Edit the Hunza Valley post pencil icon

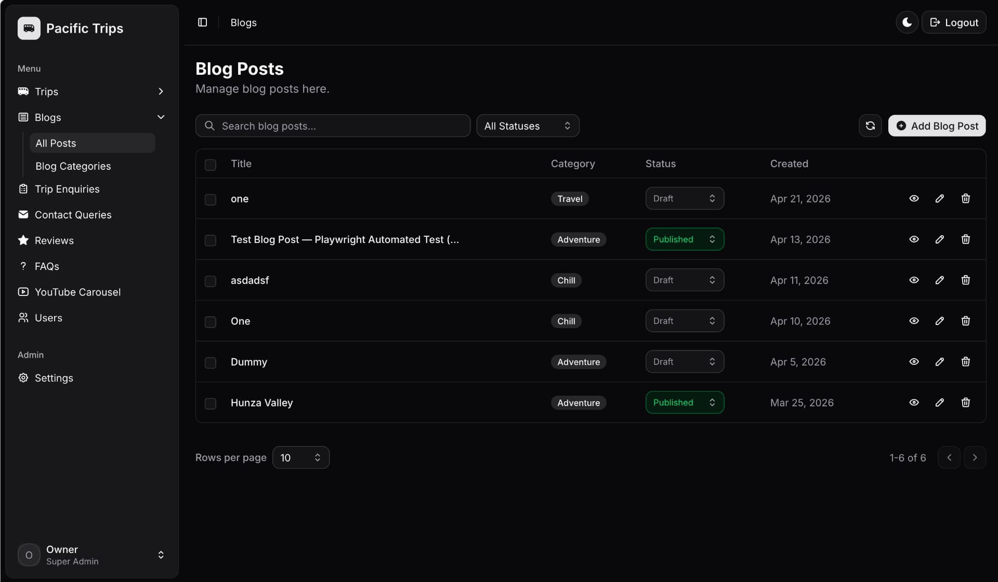tap(940, 402)
